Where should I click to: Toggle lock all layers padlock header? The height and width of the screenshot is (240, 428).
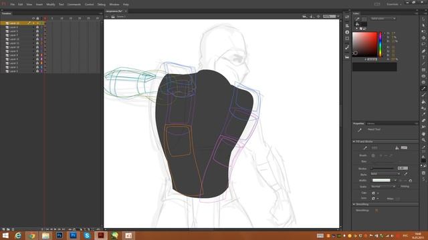pos(37,18)
